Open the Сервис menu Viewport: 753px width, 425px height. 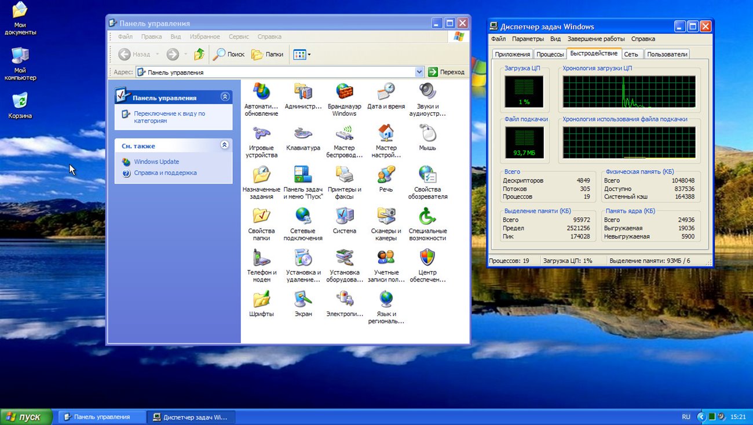[239, 36]
